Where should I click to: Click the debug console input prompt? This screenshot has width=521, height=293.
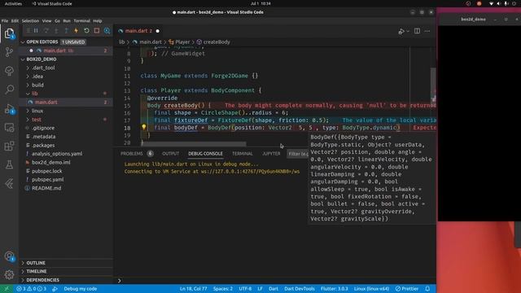(x=276, y=281)
